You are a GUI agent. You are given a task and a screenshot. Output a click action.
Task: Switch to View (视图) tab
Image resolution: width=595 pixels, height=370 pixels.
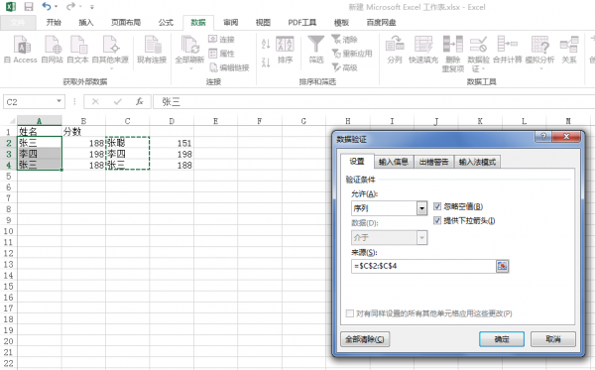[x=263, y=23]
